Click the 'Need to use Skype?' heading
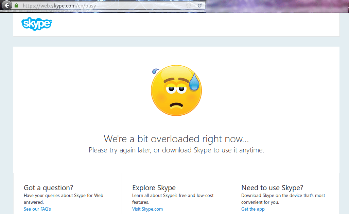 tap(272, 188)
